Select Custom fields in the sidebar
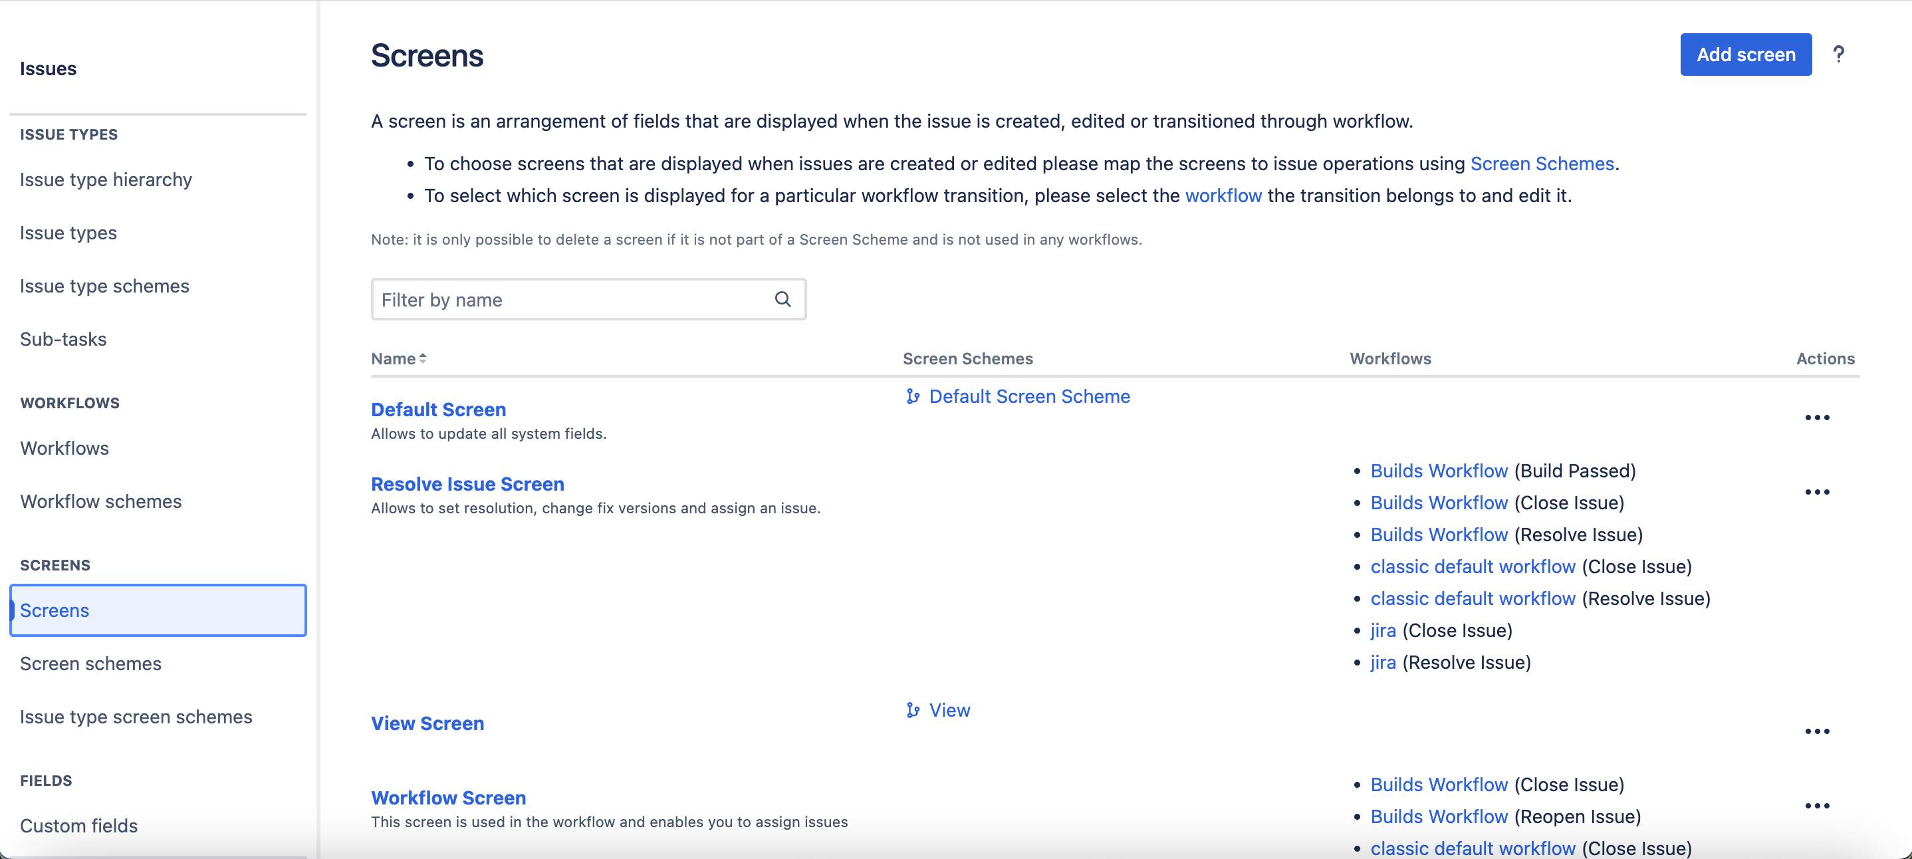The width and height of the screenshot is (1912, 859). (x=78, y=825)
